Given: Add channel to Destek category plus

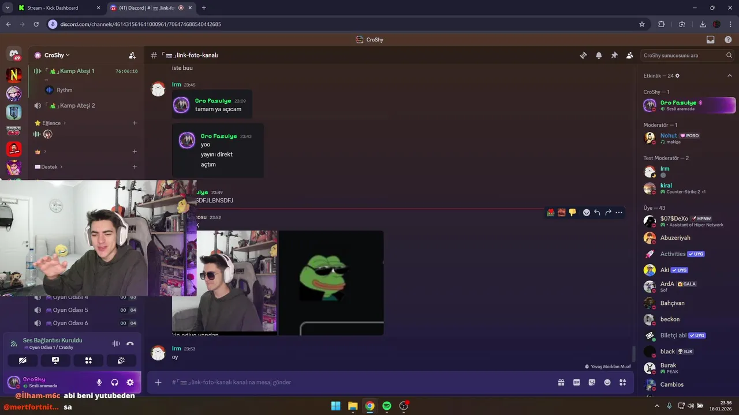Looking at the screenshot, I should point(135,167).
